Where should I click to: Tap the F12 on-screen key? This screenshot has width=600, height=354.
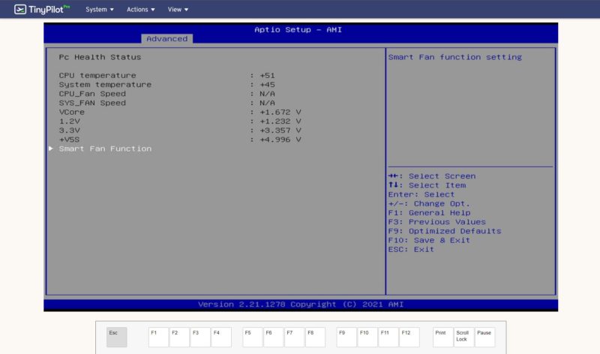pos(409,337)
